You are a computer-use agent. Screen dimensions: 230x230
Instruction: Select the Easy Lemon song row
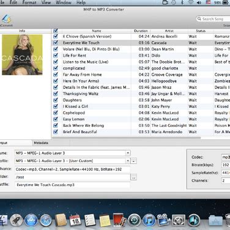pyautogui.click(x=141, y=119)
